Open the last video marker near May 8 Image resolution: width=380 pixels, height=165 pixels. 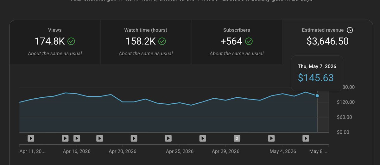pyautogui.click(x=306, y=138)
